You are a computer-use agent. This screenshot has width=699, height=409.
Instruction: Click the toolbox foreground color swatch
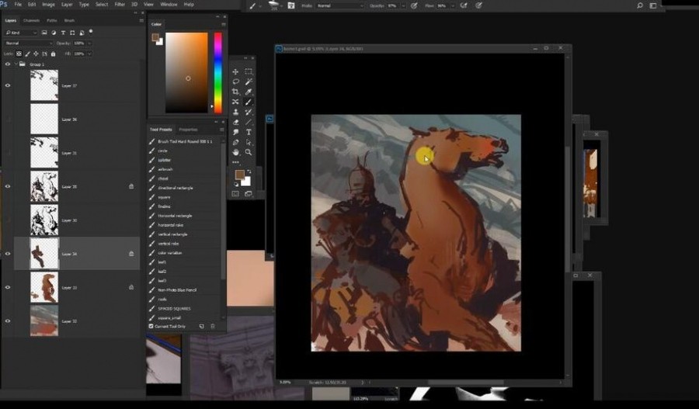(x=239, y=174)
